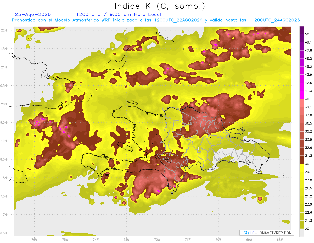Screen dimensions: 314x243
Task: Click the colorbar value "49.1"
Action: click(x=309, y=42)
